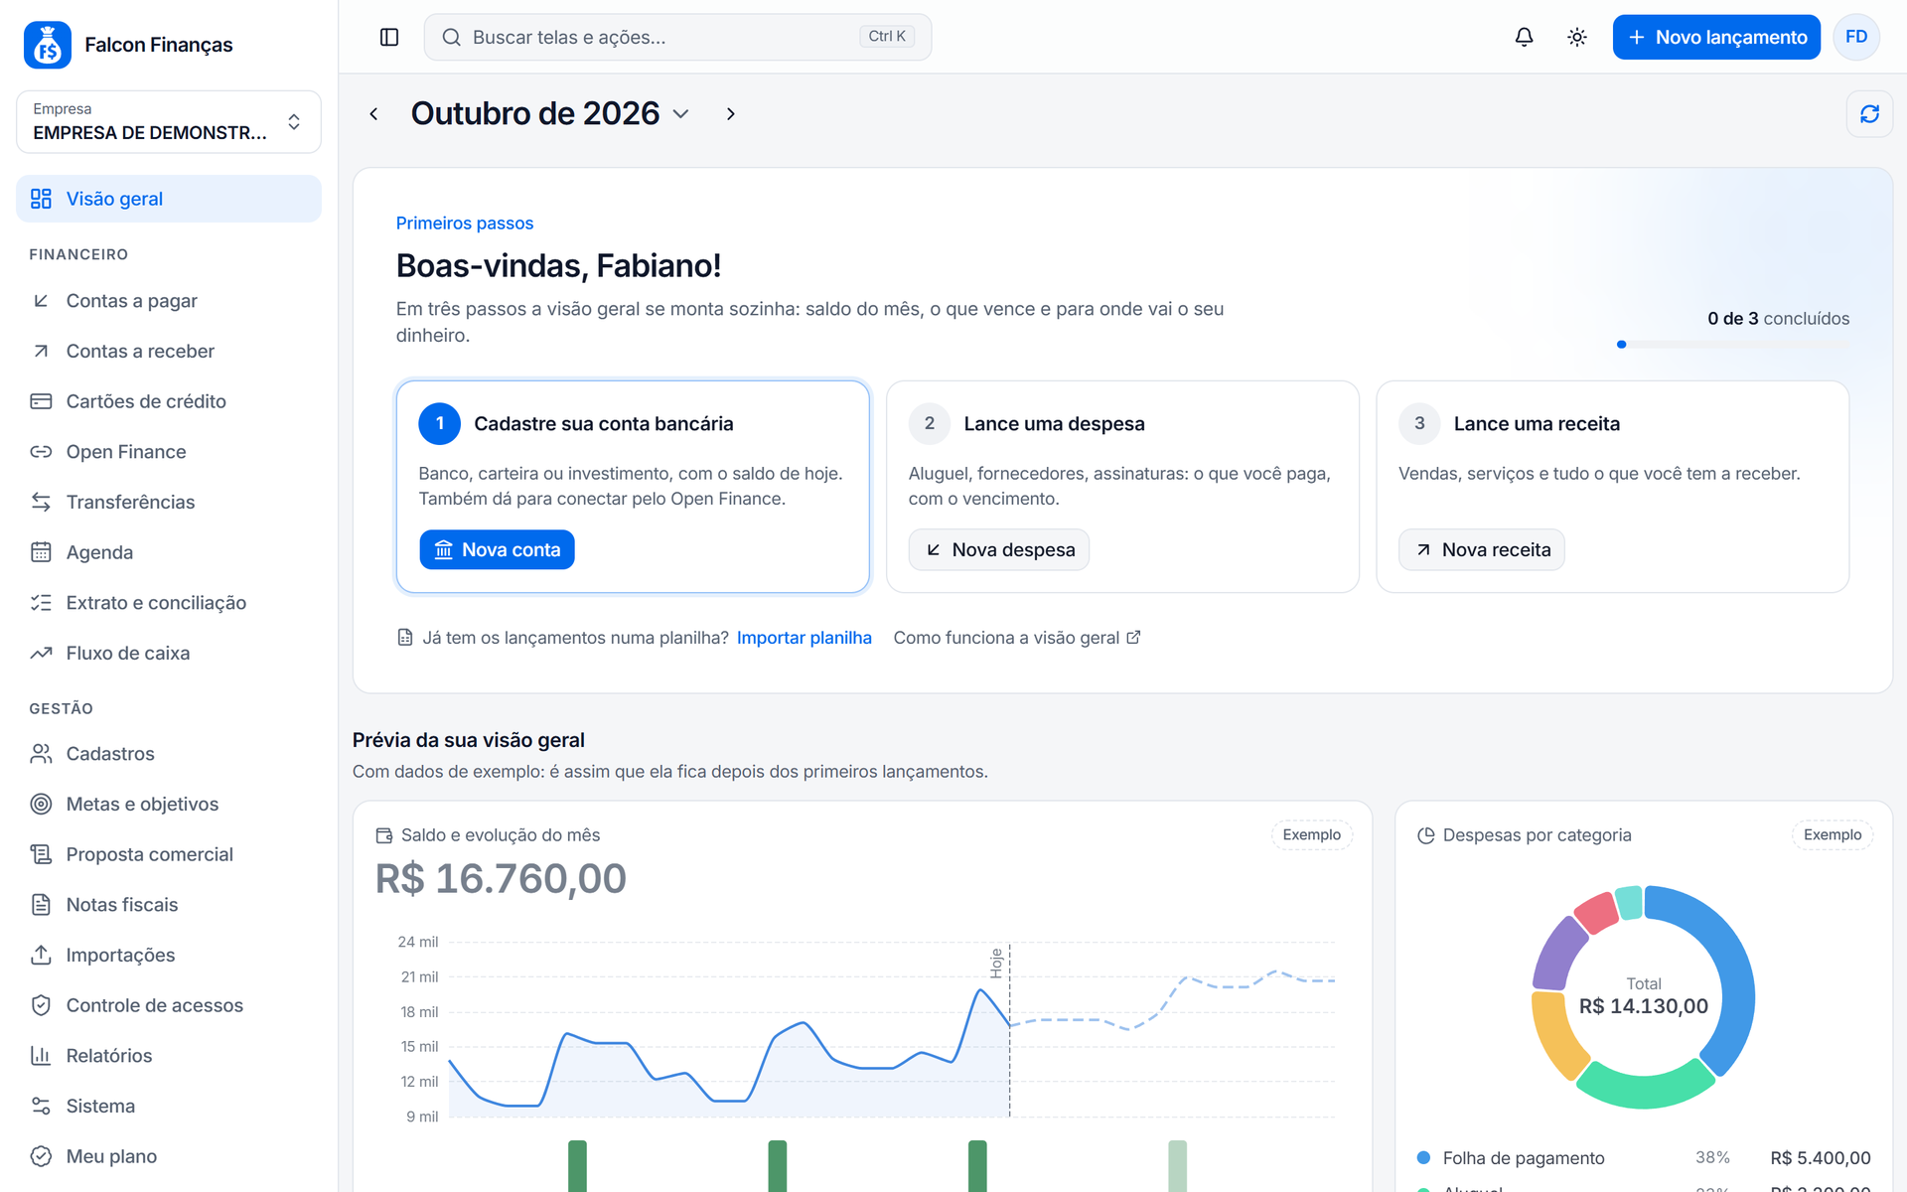This screenshot has width=1907, height=1192.
Task: Click the Falcon Finanças logo
Action: [48, 45]
